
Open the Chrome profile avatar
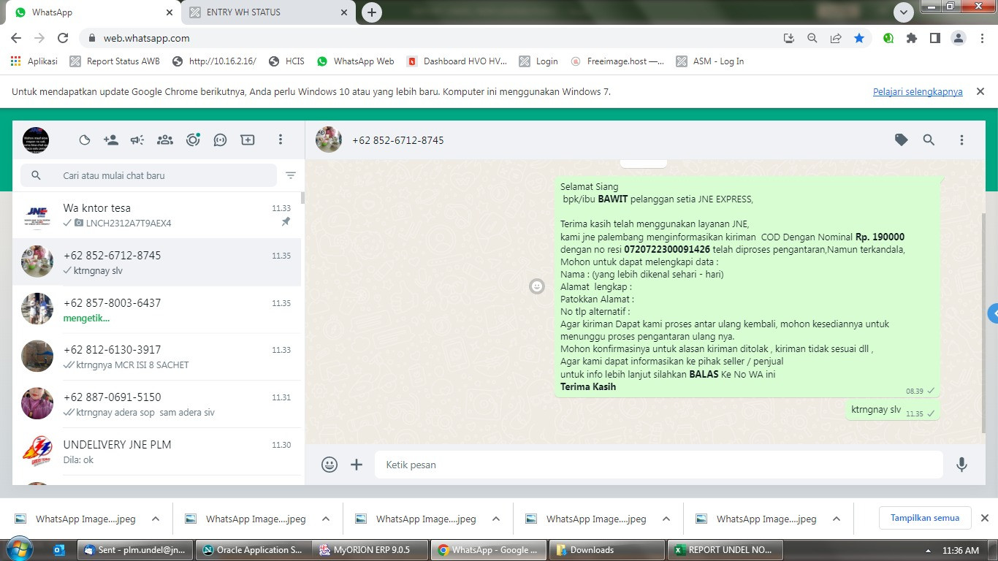coord(958,38)
